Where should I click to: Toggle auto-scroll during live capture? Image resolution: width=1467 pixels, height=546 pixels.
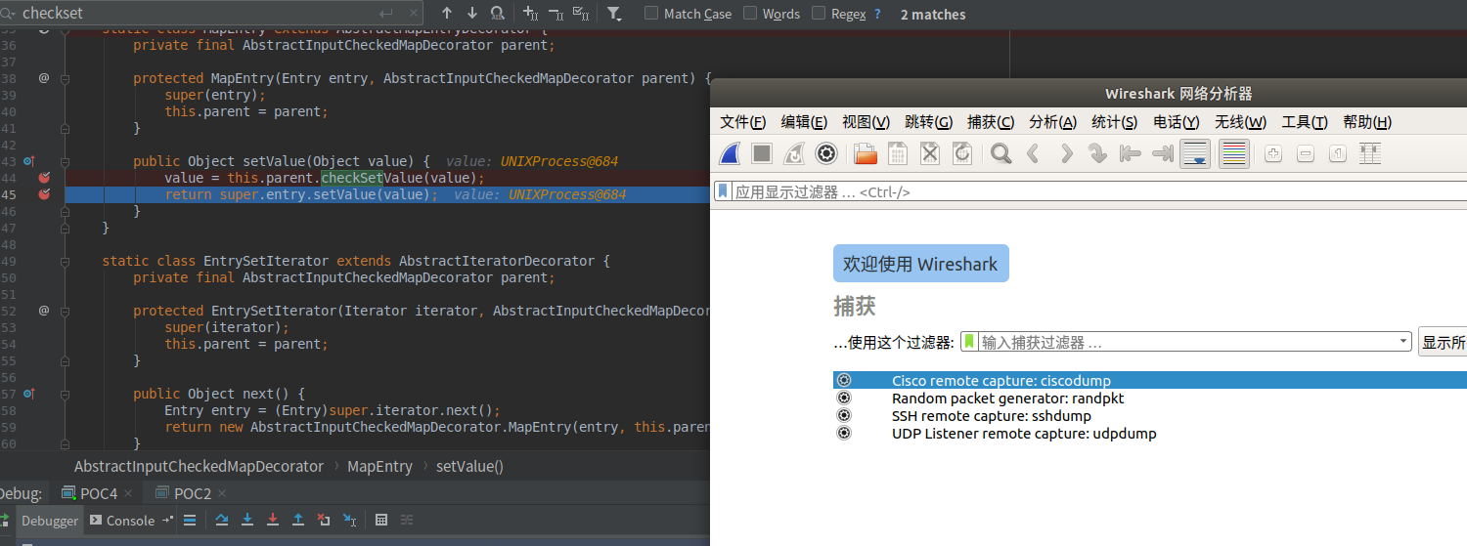1196,153
